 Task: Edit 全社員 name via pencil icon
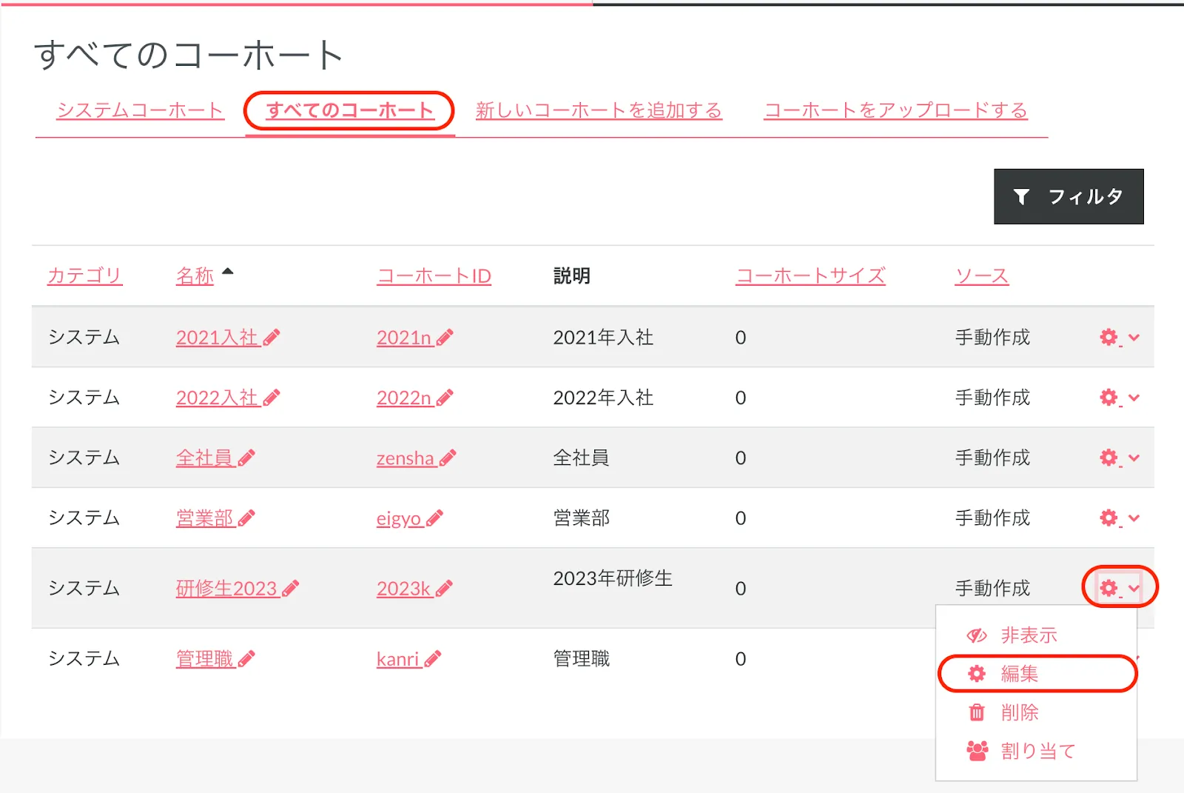(247, 458)
